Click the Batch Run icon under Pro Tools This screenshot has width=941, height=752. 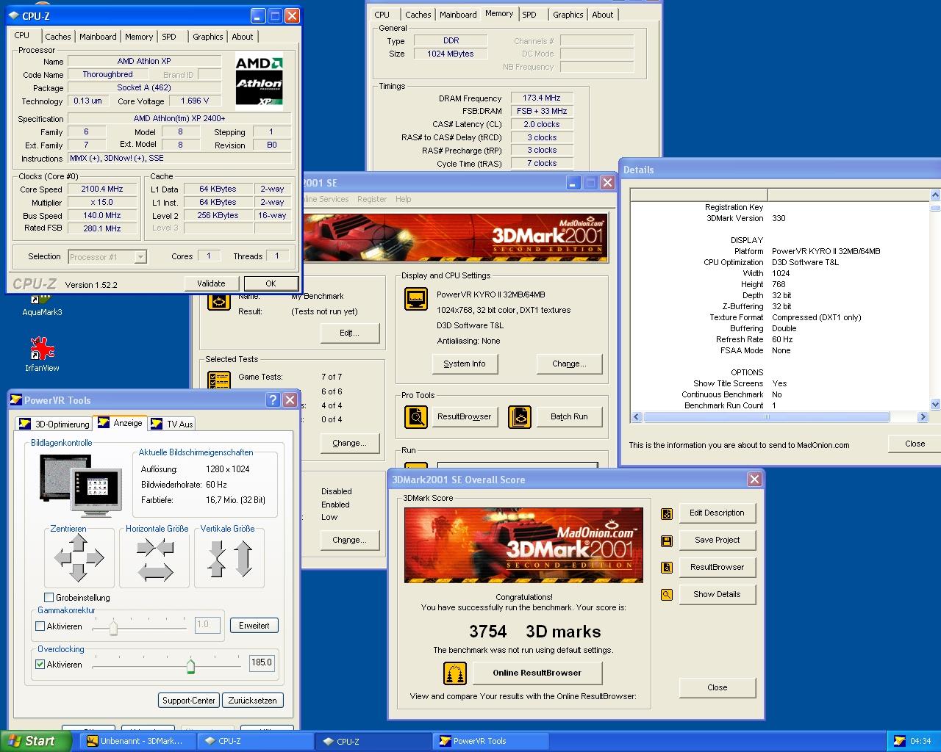tap(520, 417)
